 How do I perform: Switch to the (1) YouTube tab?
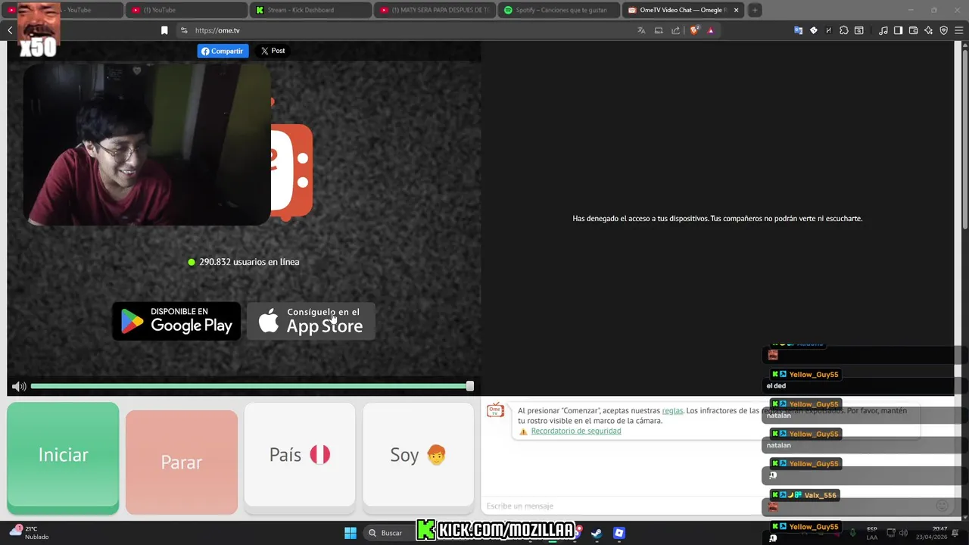[185, 10]
